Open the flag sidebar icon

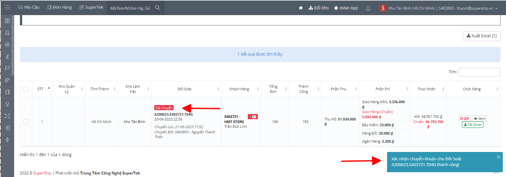(7, 68)
